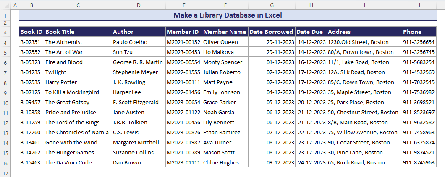Select row 3 header
The image size is (445, 177).
(x=5, y=32)
